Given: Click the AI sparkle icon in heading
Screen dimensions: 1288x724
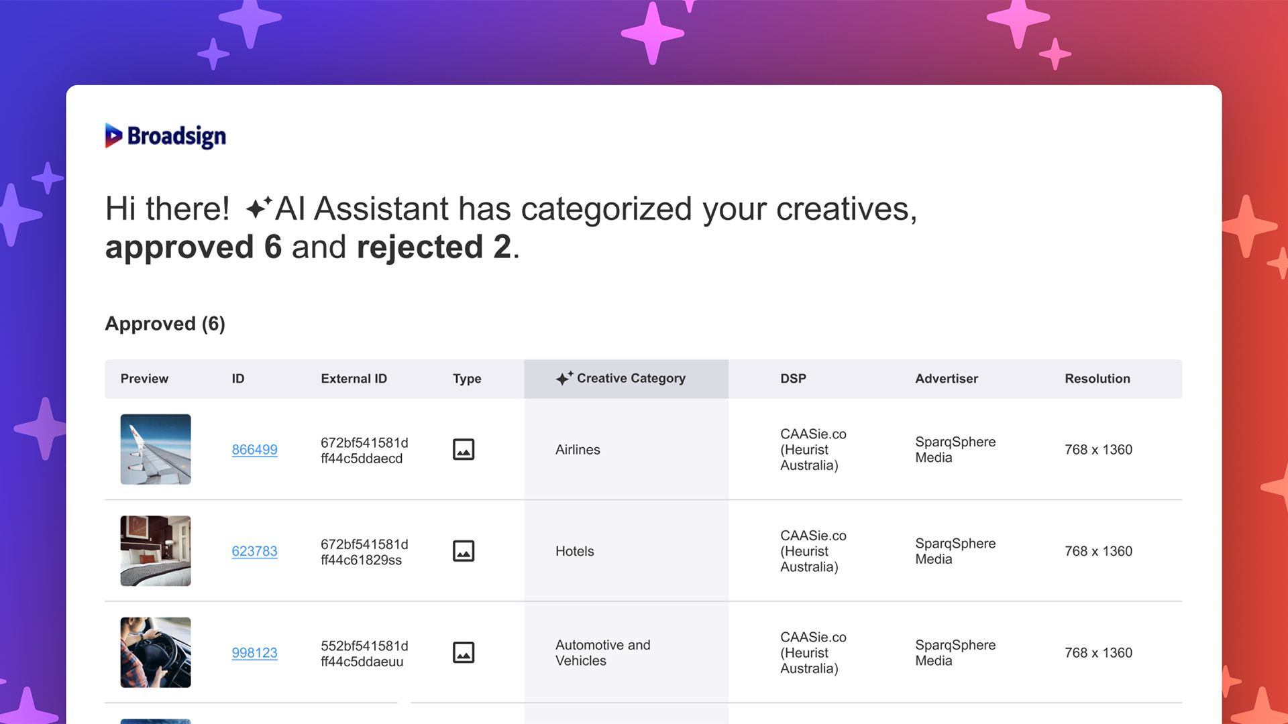Looking at the screenshot, I should pos(259,207).
